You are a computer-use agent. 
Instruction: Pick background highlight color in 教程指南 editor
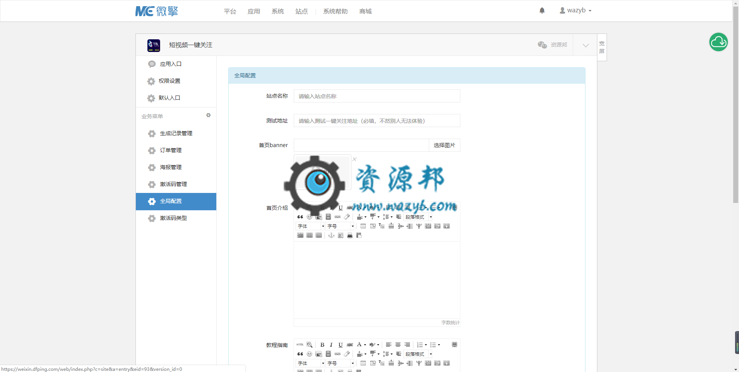374,345
